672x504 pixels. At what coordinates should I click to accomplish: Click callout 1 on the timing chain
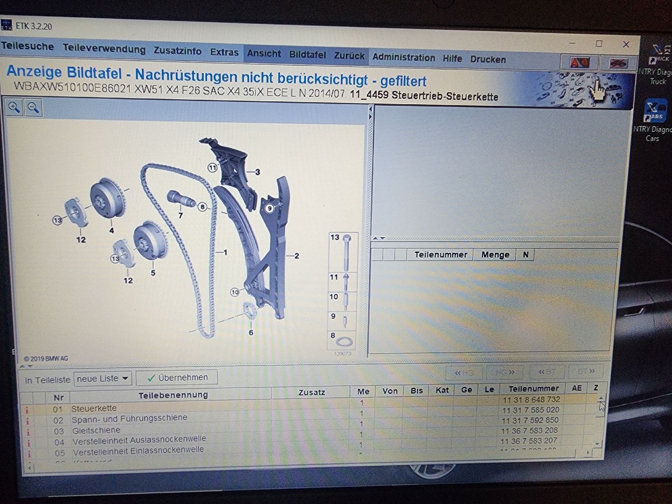point(225,252)
